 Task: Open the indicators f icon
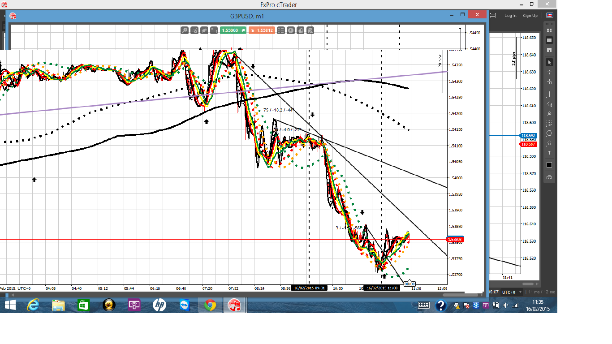pyautogui.click(x=291, y=30)
